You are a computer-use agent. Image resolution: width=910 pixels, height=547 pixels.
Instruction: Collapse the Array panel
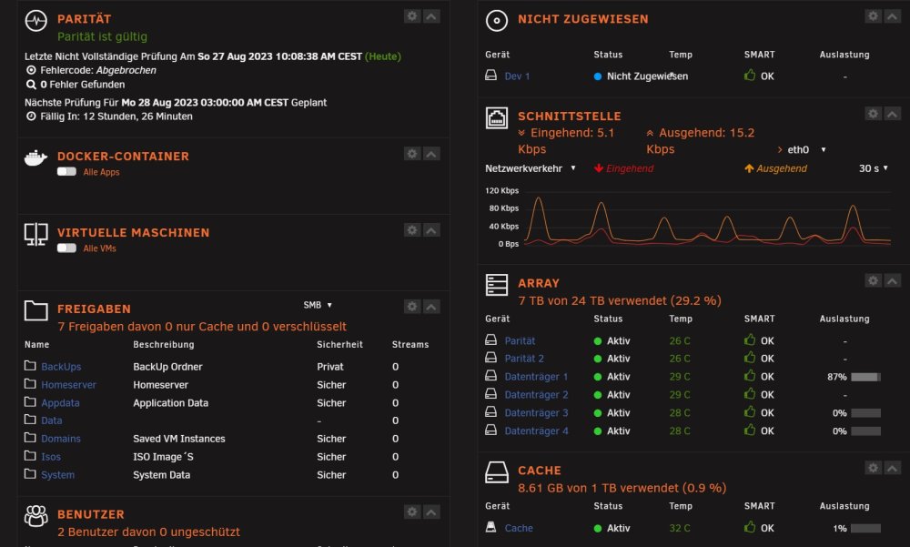point(892,281)
